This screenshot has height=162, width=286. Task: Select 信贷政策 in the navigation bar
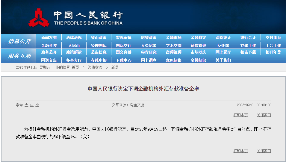pos(149,38)
